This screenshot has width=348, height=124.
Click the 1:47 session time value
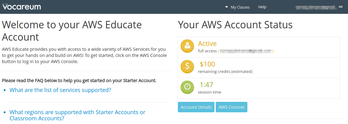coord(206,85)
